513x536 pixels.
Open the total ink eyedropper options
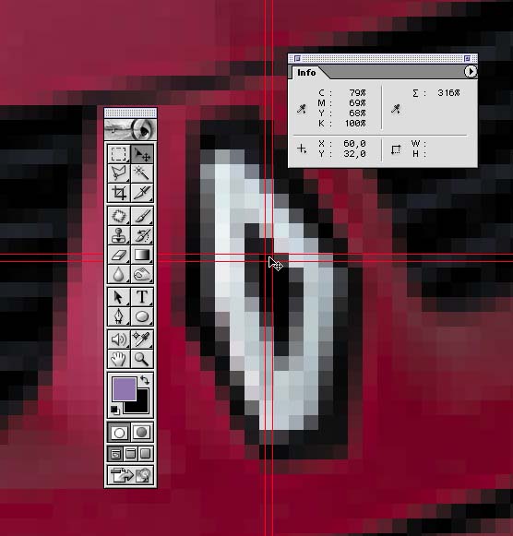[x=396, y=109]
